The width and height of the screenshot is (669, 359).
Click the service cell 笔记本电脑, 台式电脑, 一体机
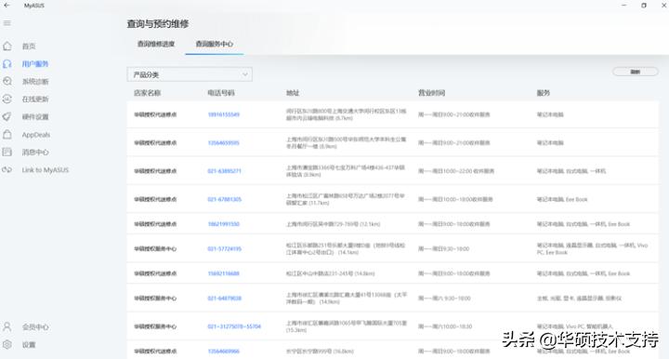pos(571,171)
